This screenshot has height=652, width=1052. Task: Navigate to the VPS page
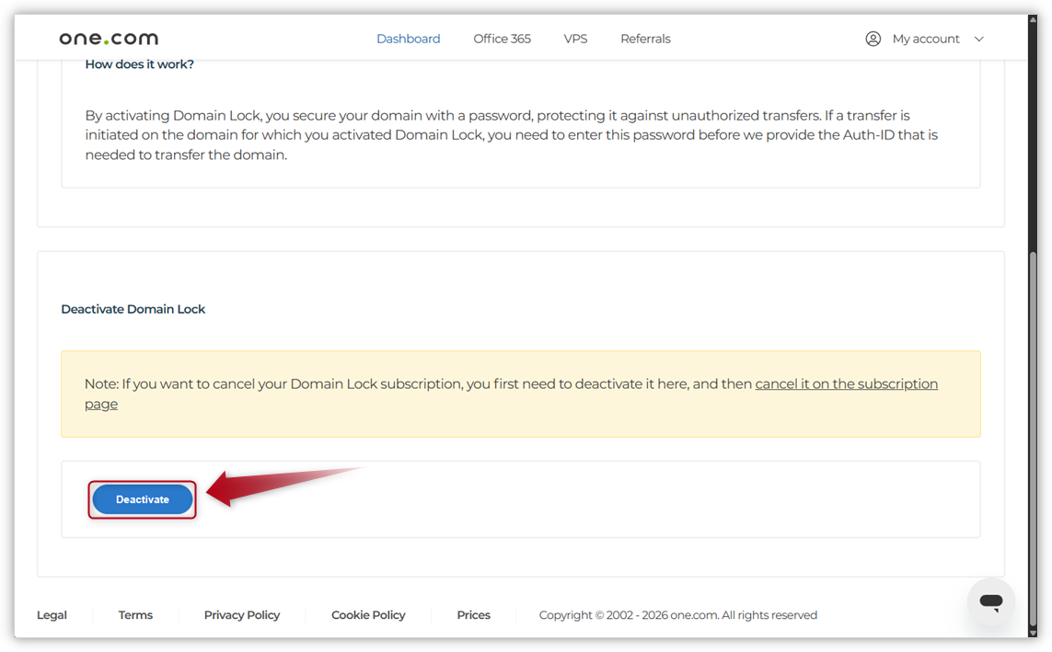(x=575, y=39)
